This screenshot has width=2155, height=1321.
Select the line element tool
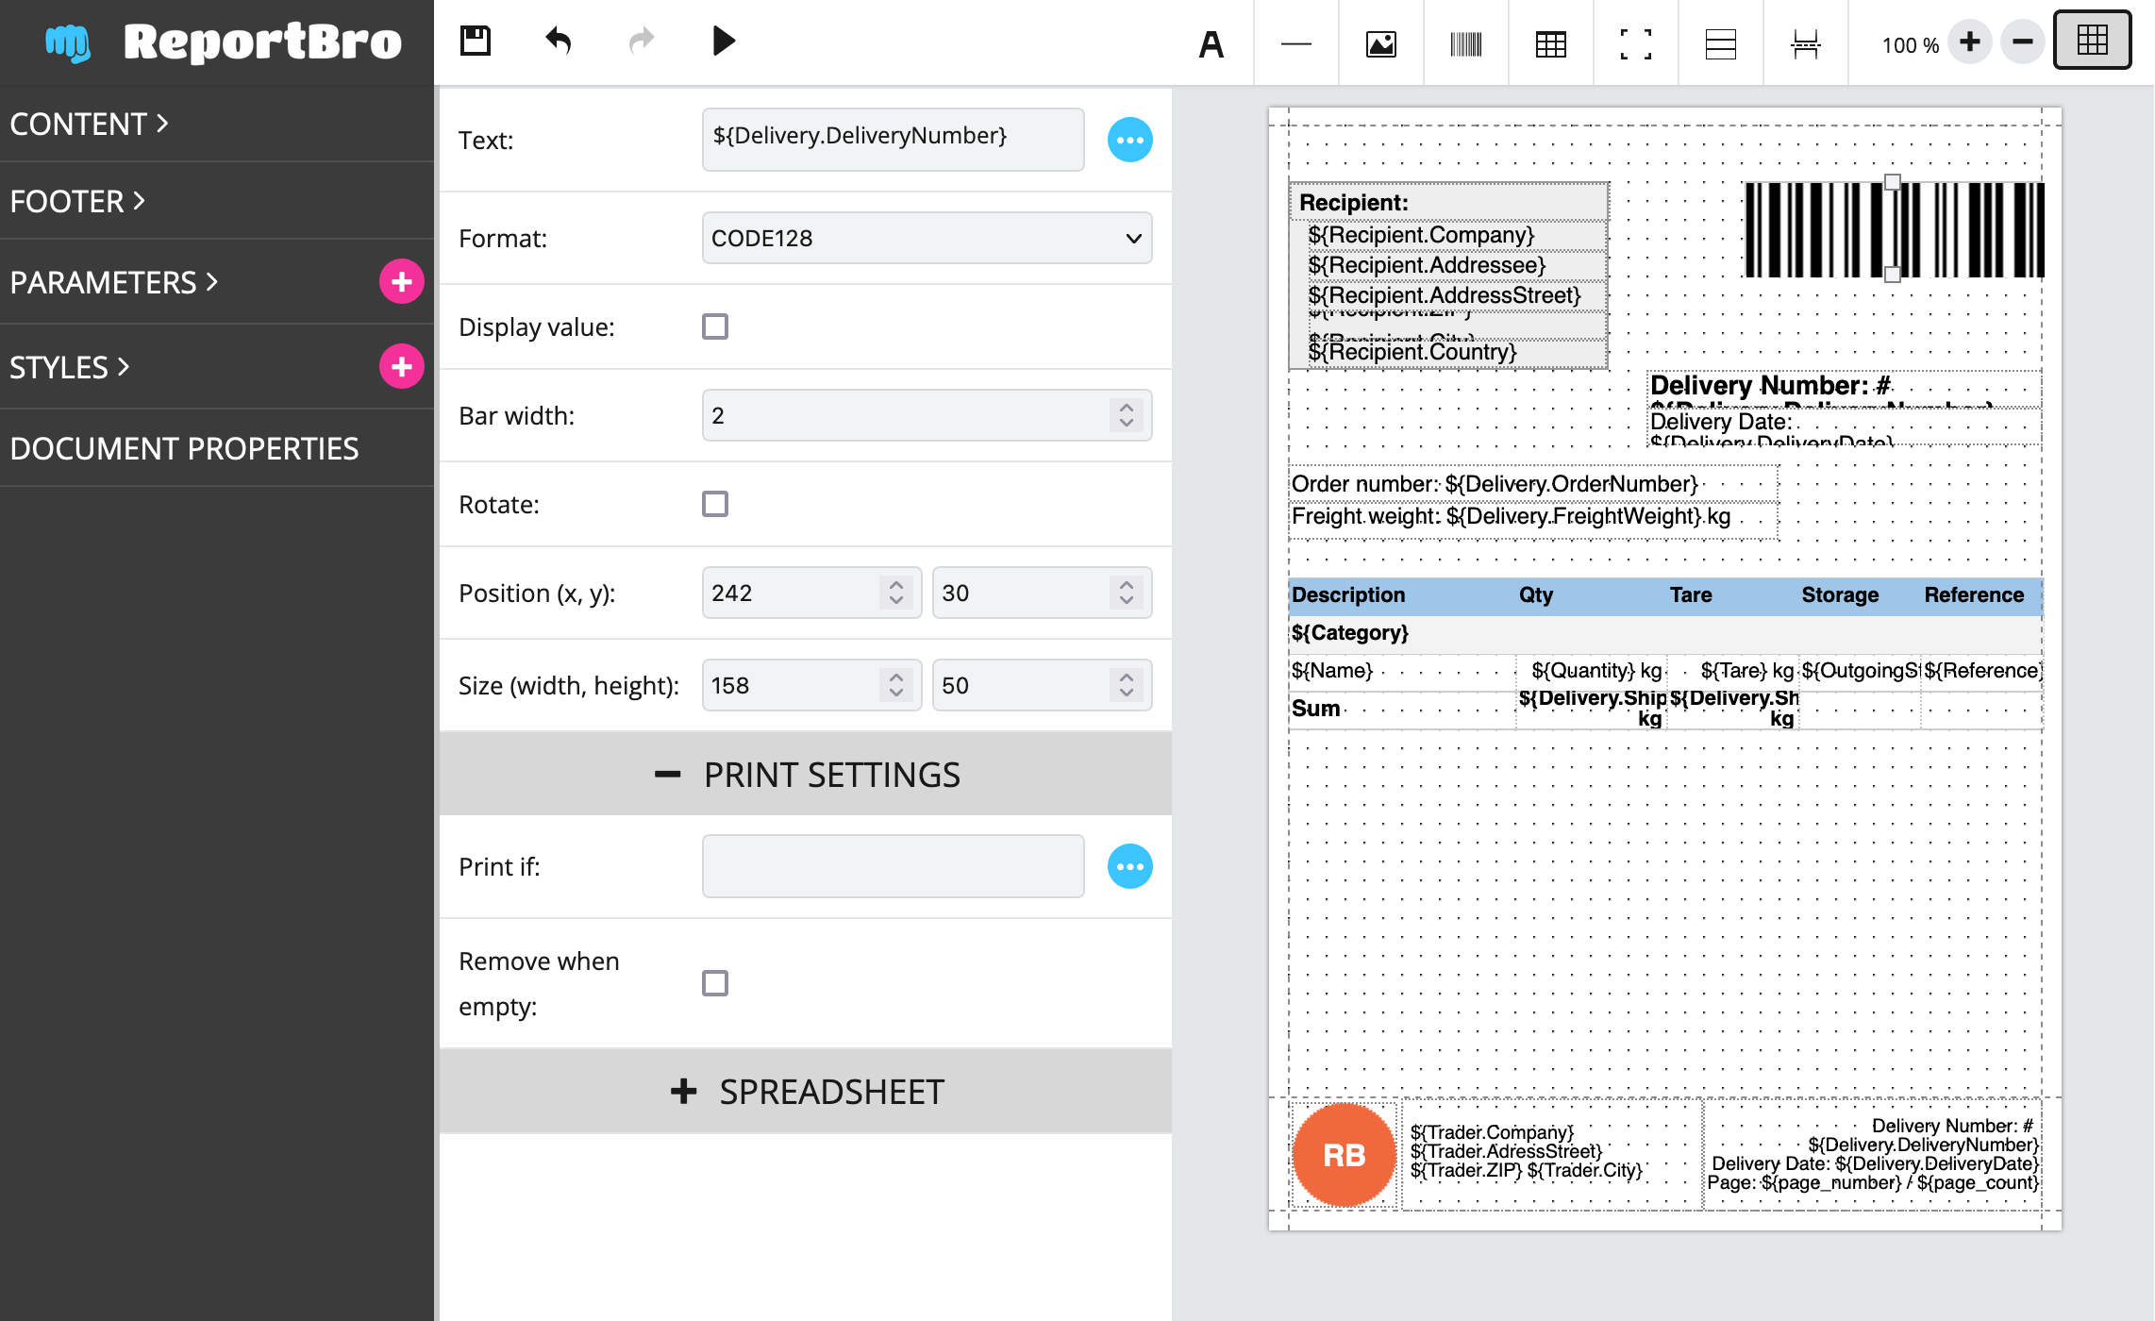[1295, 44]
